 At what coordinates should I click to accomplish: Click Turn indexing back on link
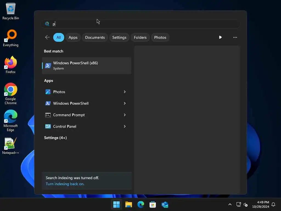point(65,184)
